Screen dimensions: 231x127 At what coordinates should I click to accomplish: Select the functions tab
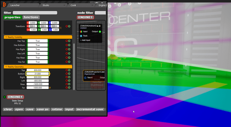pyautogui.click(x=31, y=17)
